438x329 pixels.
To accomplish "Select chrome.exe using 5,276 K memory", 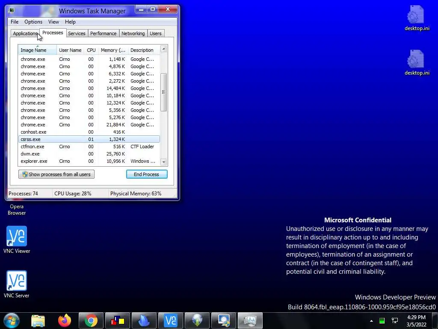I will coord(89,117).
